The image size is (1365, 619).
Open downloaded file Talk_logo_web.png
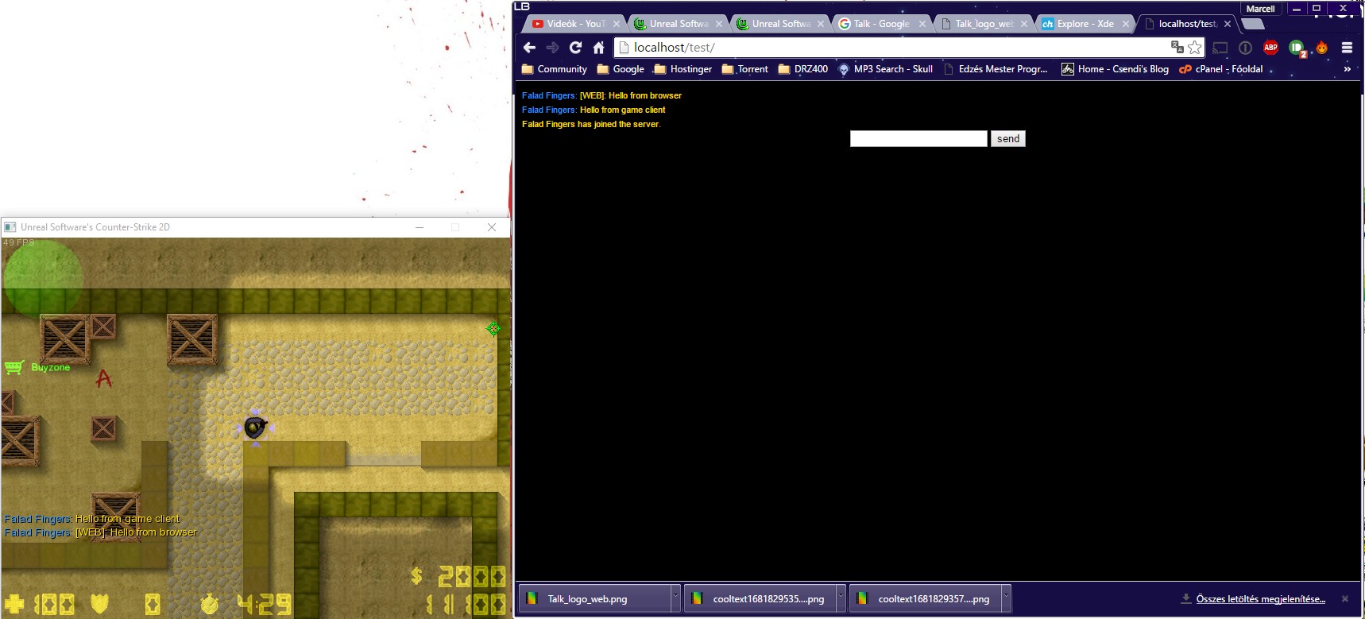coord(594,599)
